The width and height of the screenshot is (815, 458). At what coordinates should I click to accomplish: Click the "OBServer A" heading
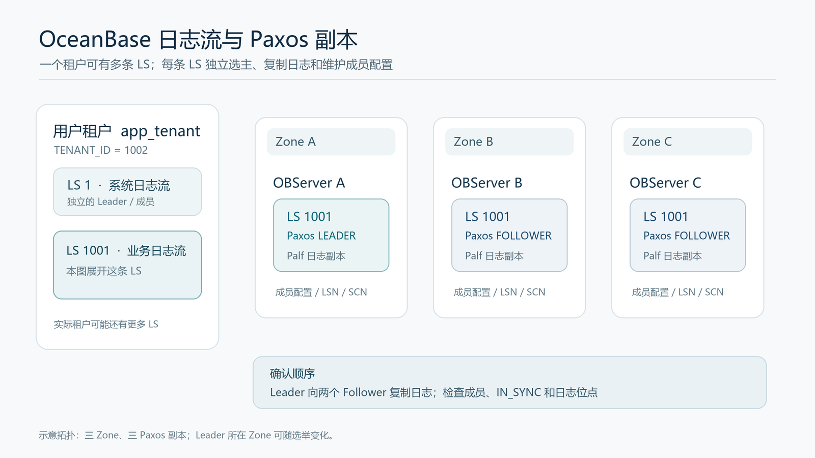tap(309, 183)
